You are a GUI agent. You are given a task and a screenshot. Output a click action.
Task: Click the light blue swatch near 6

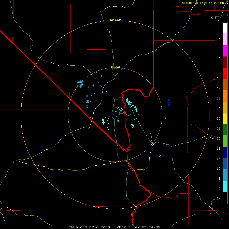coord(225,175)
